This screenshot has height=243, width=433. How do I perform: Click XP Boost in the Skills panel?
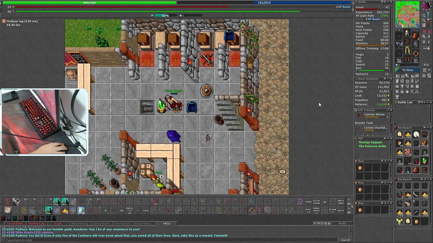tap(372, 19)
